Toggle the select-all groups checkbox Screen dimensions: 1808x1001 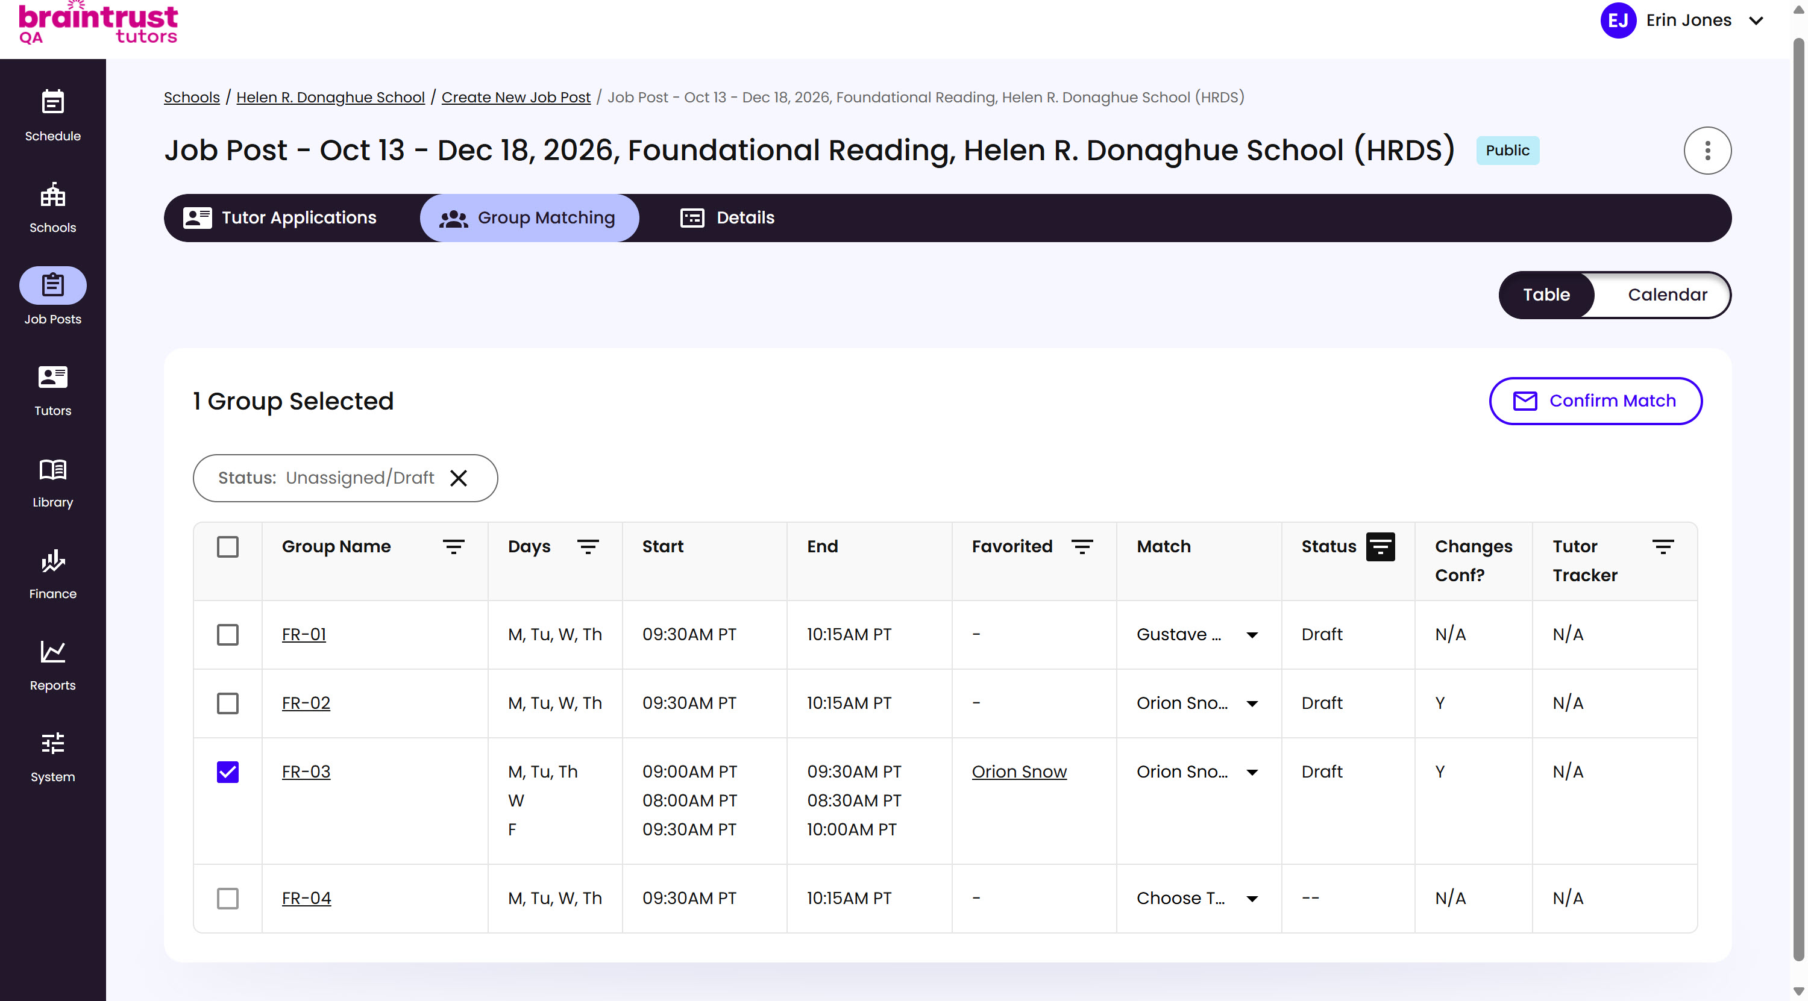point(227,546)
